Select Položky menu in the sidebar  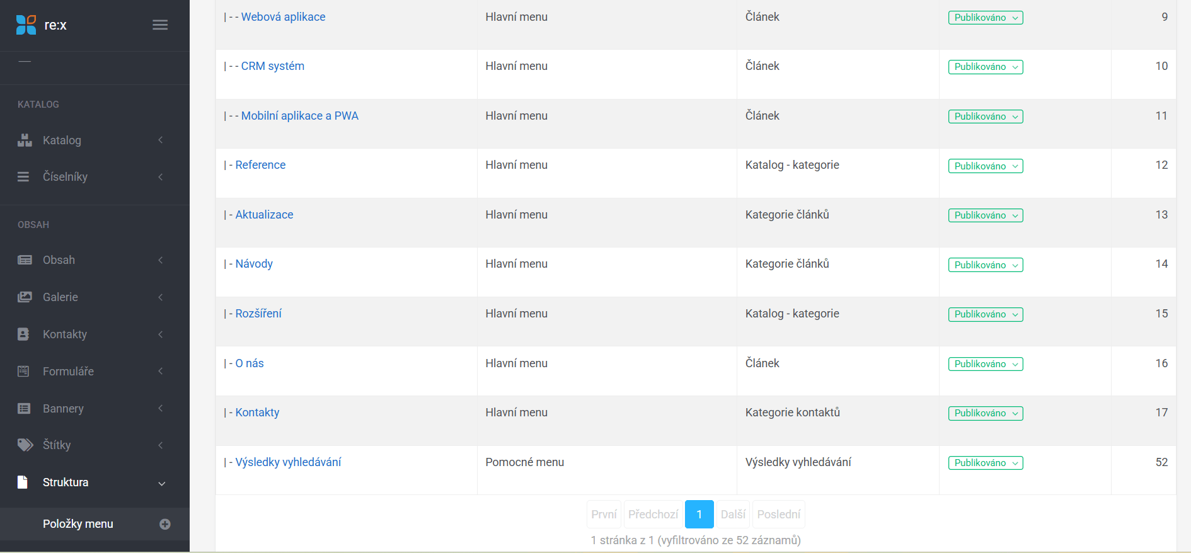coord(78,524)
